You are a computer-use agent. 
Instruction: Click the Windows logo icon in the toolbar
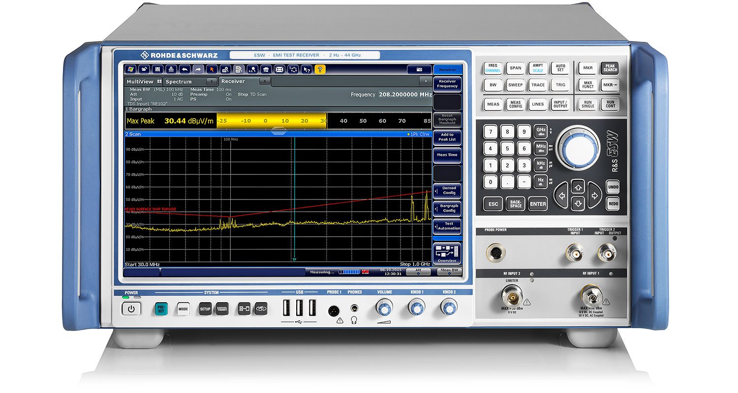[130, 69]
